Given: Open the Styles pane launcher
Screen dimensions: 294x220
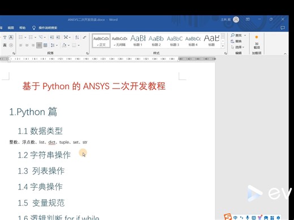Looking at the screenshot, I should click(226, 53).
